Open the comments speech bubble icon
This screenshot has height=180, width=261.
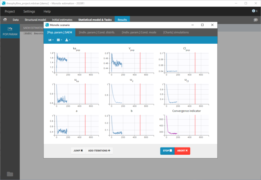click(x=256, y=20)
